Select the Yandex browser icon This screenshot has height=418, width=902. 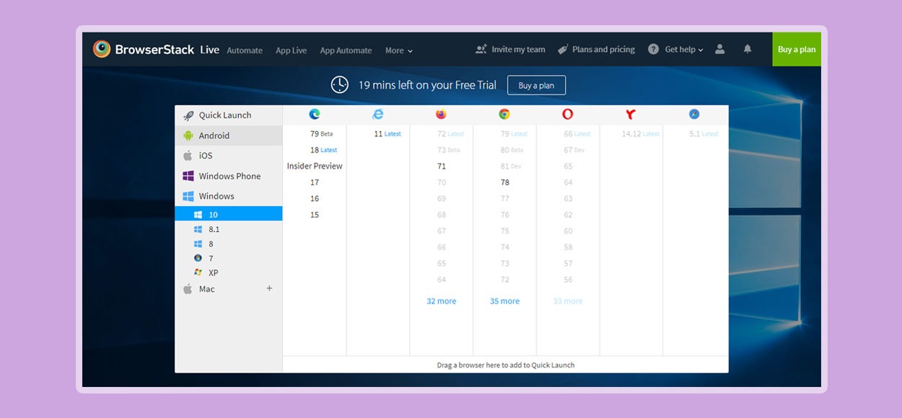pos(631,114)
